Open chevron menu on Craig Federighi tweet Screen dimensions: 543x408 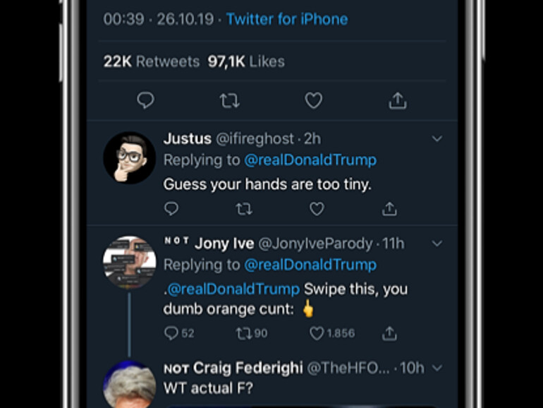point(437,368)
